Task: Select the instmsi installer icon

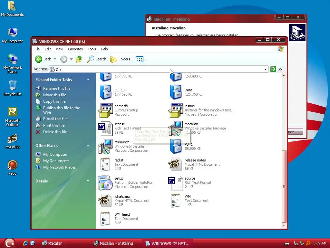Action: pos(176,110)
